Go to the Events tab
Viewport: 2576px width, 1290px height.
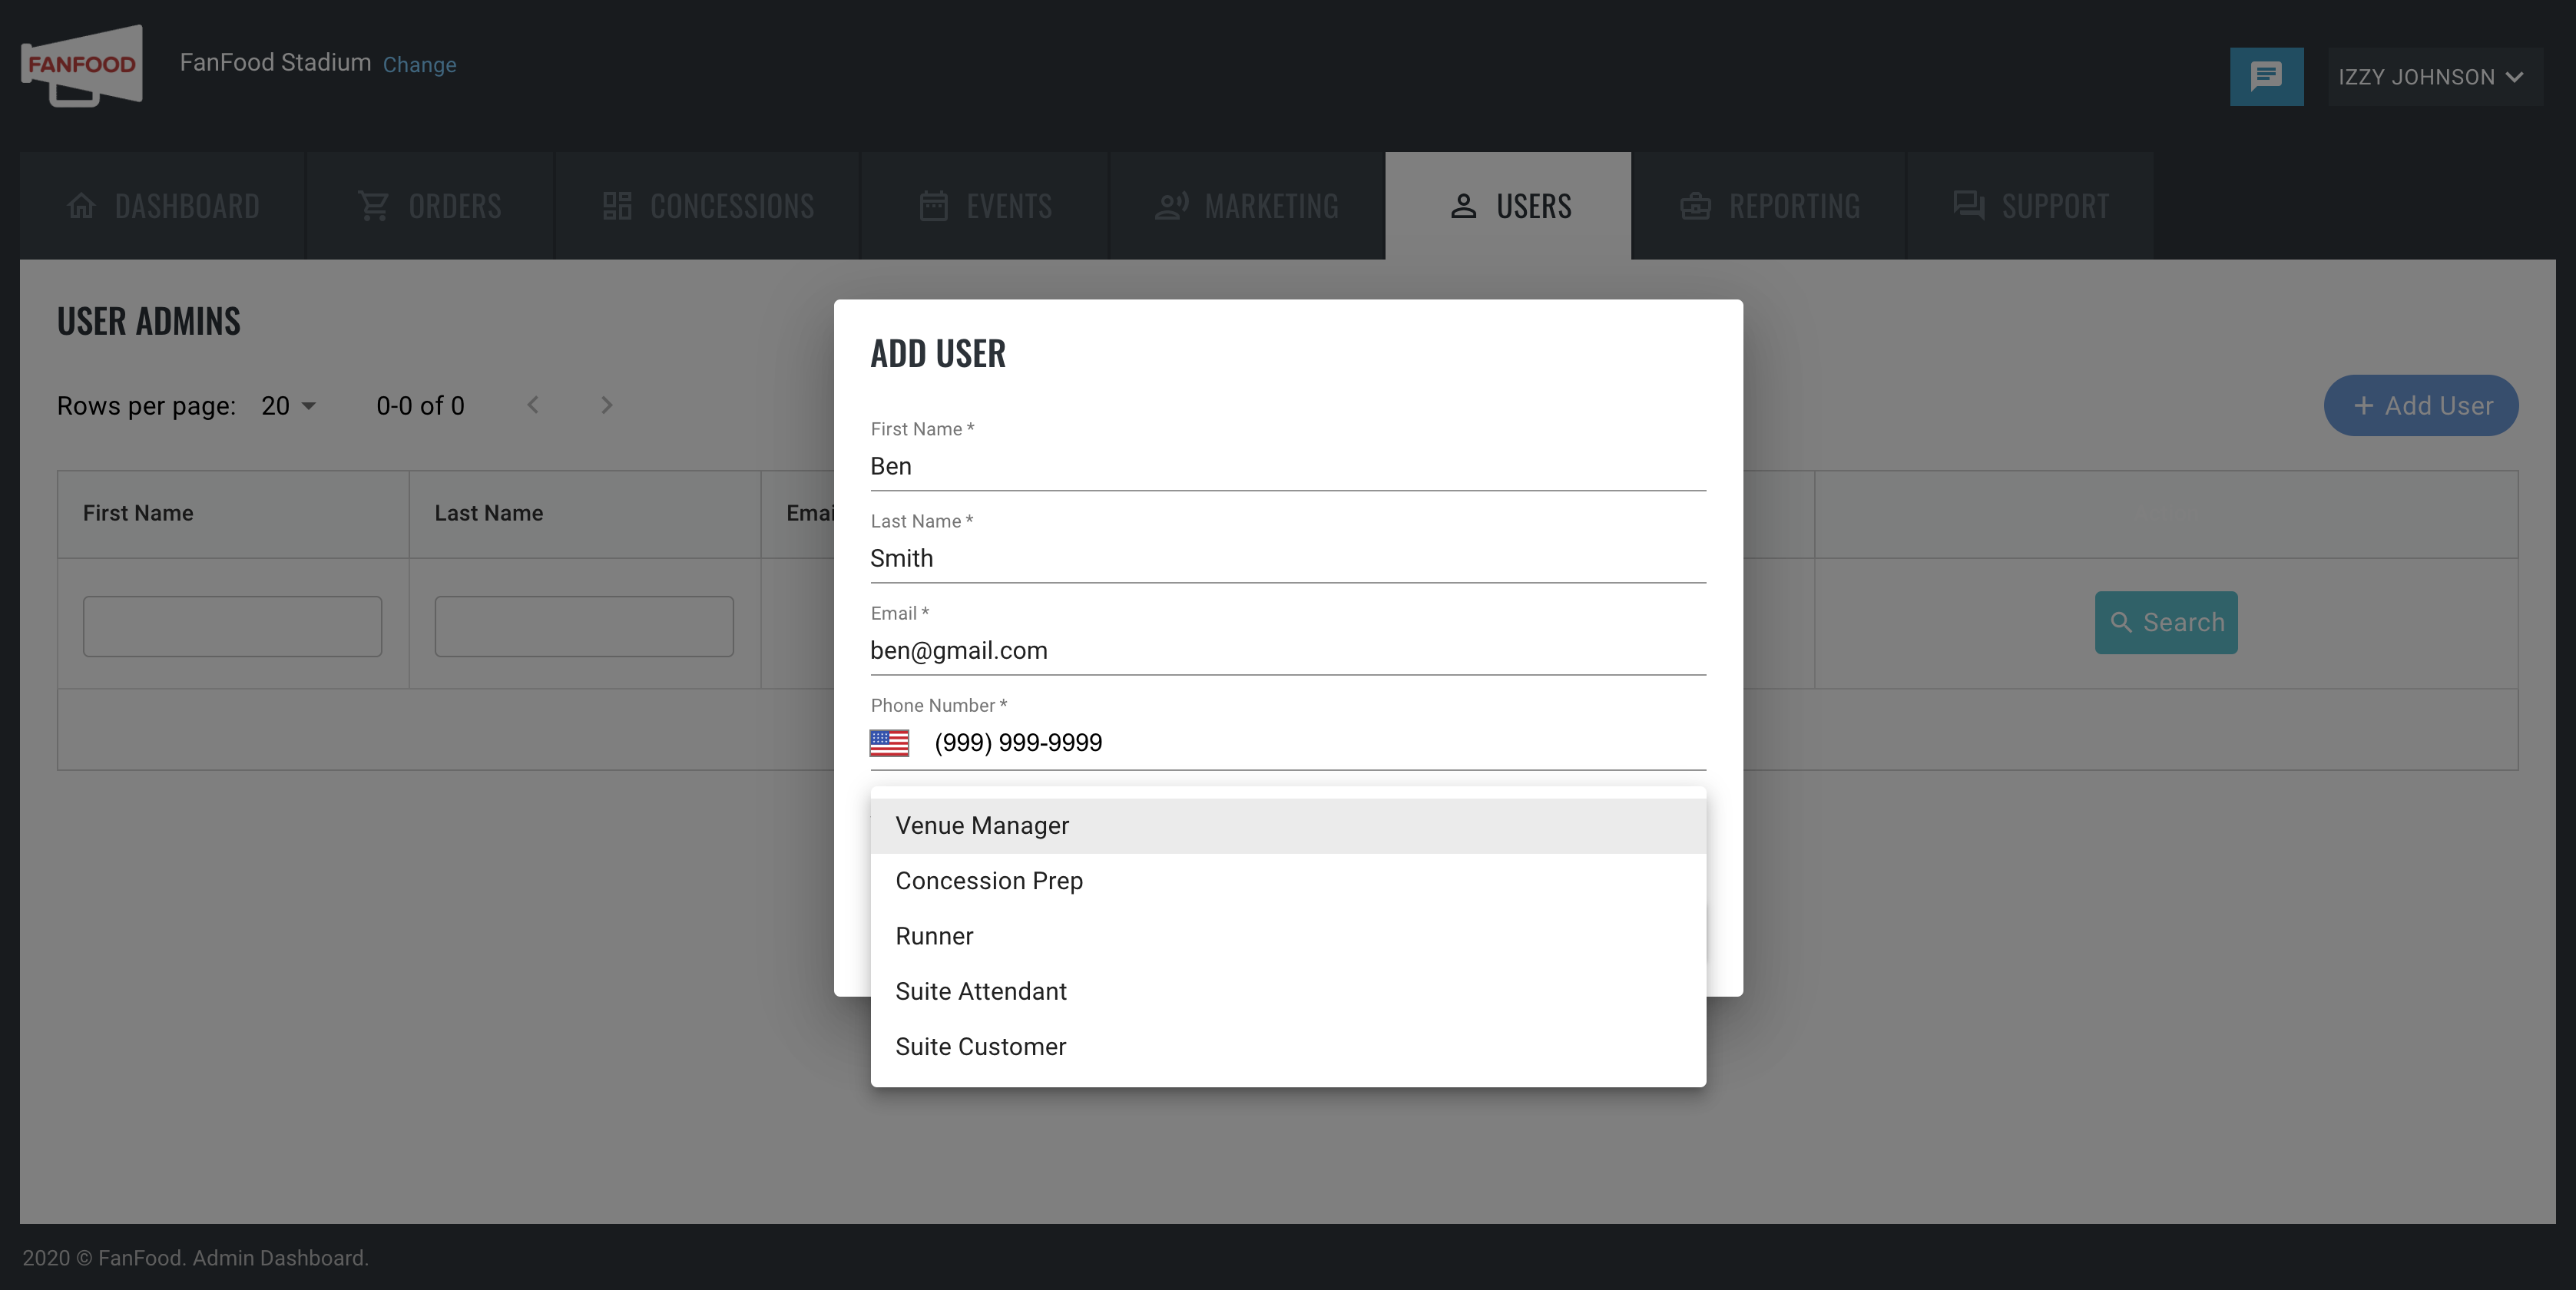[x=985, y=206]
